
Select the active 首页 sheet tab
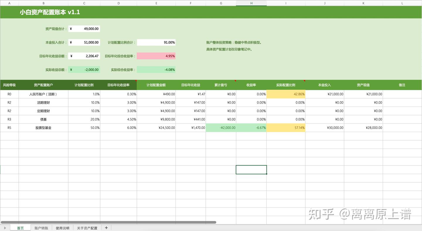click(x=20, y=227)
